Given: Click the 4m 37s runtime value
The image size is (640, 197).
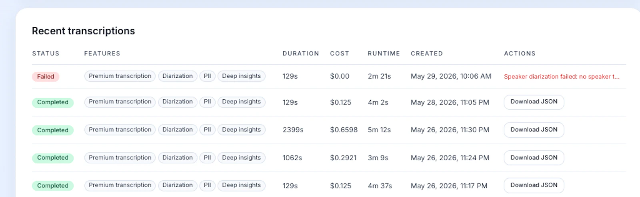Looking at the screenshot, I should (380, 186).
